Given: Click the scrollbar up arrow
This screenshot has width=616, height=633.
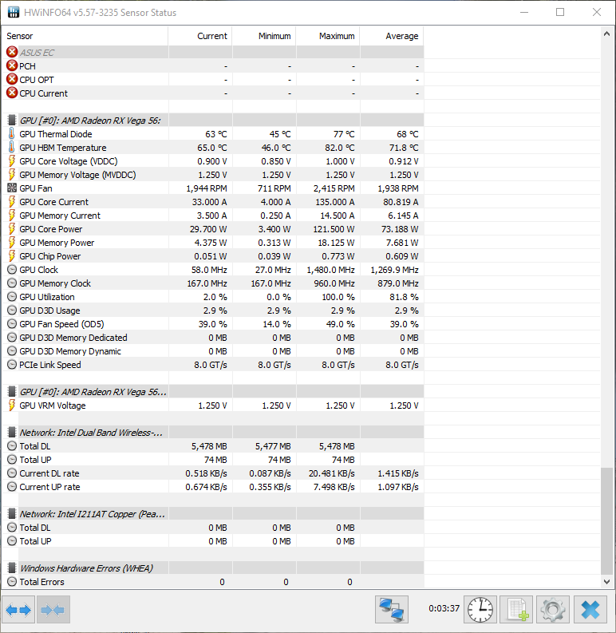Looking at the screenshot, I should 606,34.
